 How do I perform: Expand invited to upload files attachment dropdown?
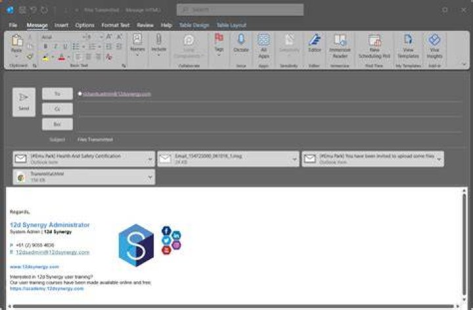click(439, 159)
